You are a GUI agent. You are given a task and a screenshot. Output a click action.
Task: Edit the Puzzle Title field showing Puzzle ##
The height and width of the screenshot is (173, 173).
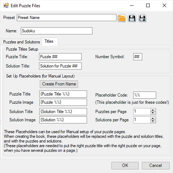[x=60, y=57]
